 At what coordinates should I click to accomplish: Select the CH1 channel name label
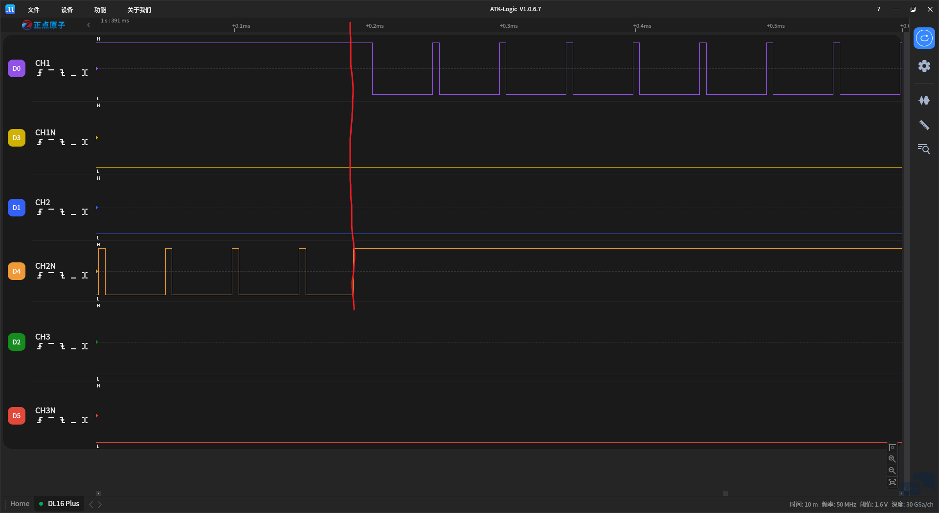43,63
